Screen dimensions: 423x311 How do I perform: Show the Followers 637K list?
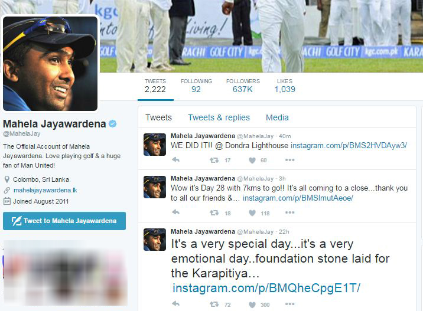243,86
